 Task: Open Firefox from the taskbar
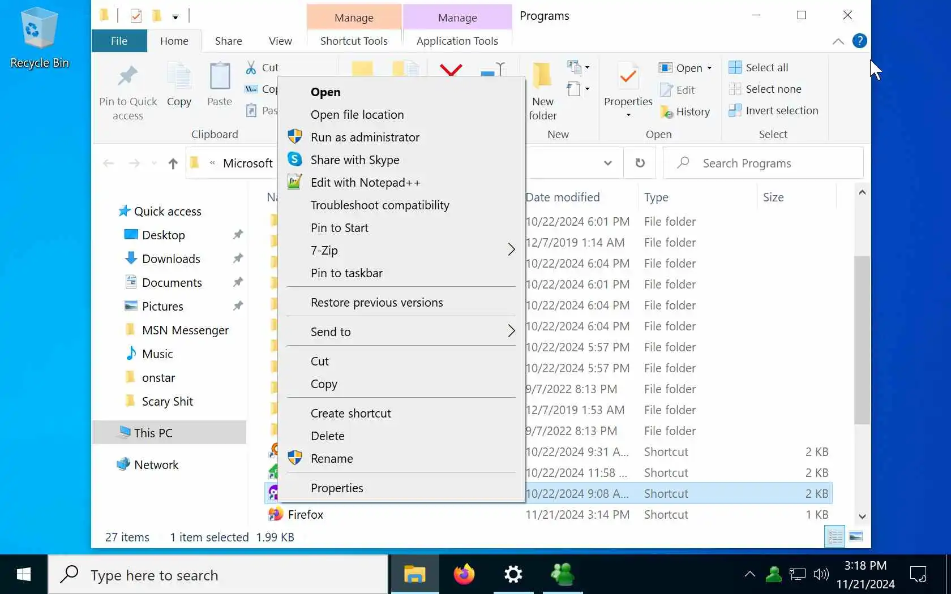(x=464, y=574)
